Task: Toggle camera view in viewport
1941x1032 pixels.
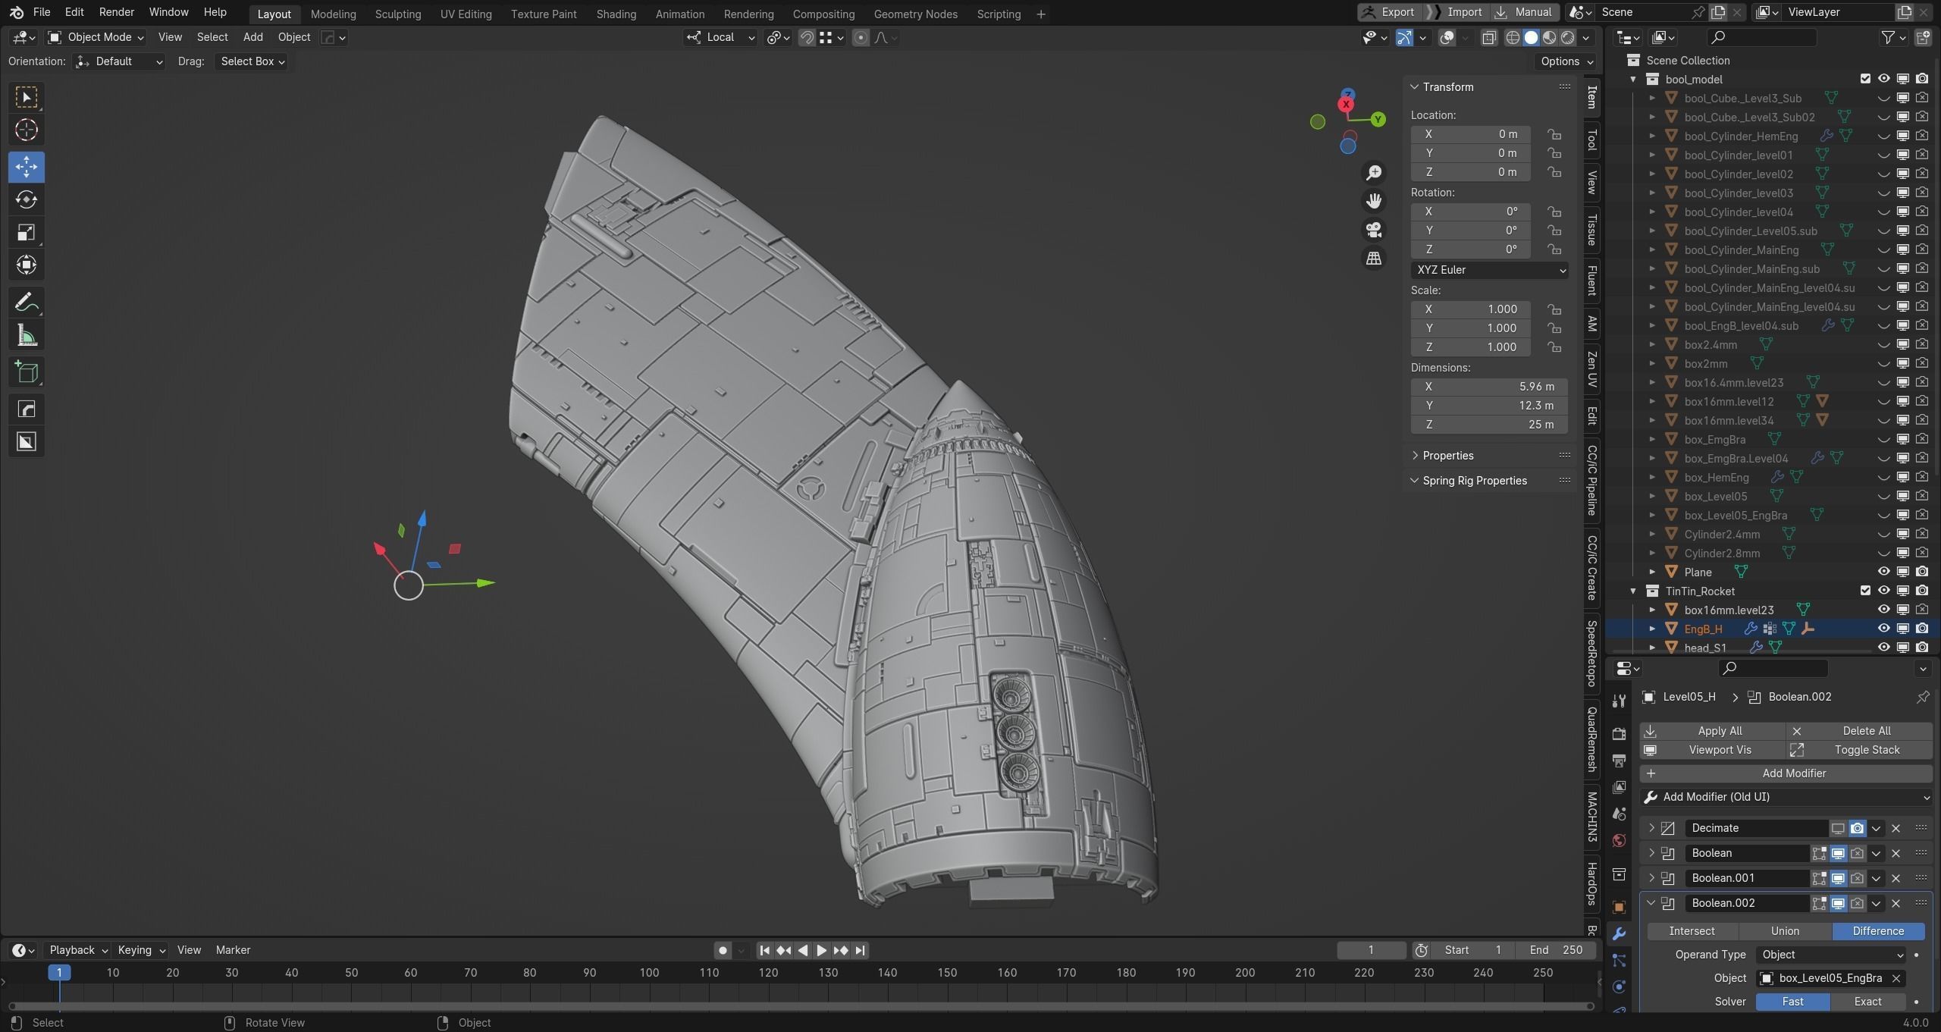Action: (1374, 230)
